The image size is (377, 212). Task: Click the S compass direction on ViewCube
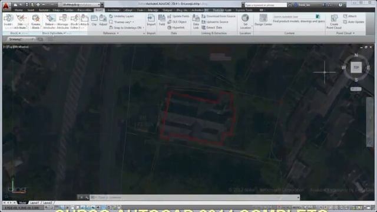[356, 80]
